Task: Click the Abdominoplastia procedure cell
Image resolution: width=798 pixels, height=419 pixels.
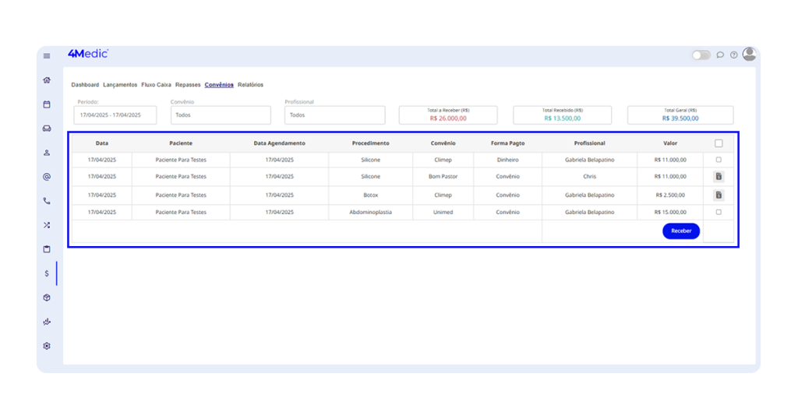Action: pos(370,212)
